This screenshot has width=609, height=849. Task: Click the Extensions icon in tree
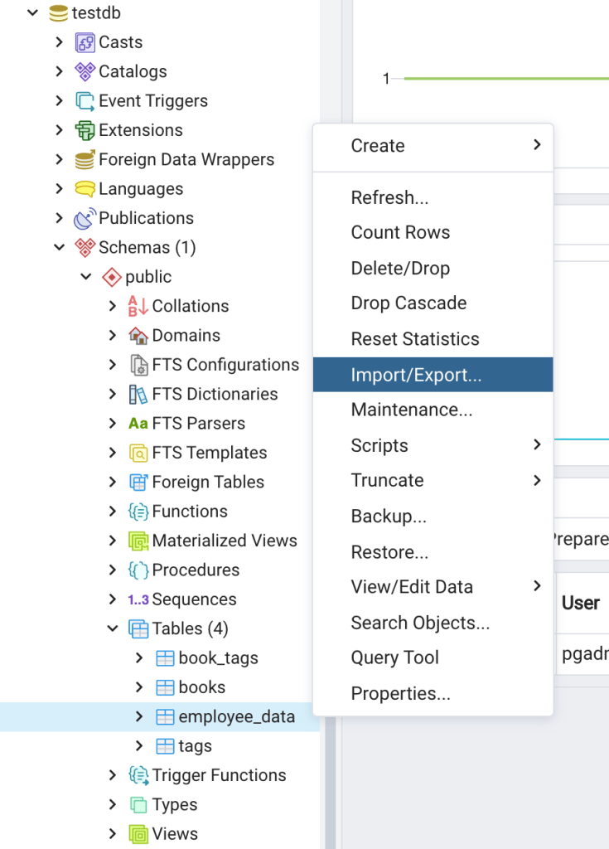coord(85,130)
